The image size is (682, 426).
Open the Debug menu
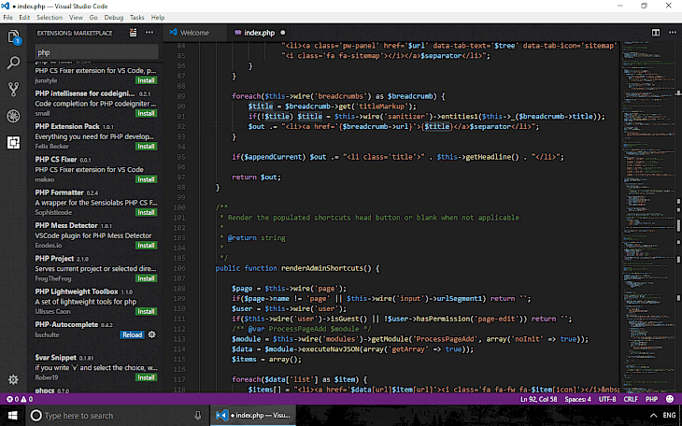click(x=114, y=18)
